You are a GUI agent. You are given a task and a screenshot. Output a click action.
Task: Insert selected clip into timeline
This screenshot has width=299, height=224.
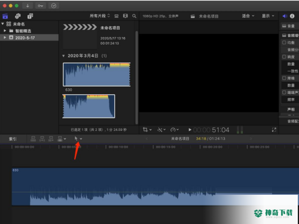[x=42, y=139]
